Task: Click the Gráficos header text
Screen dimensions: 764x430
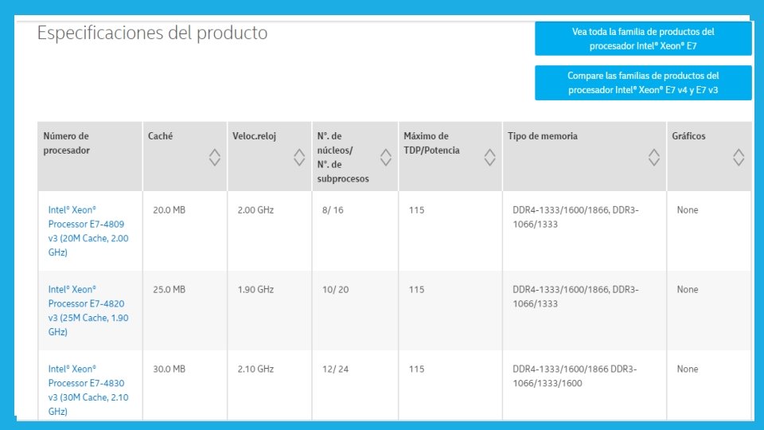Action: click(688, 136)
